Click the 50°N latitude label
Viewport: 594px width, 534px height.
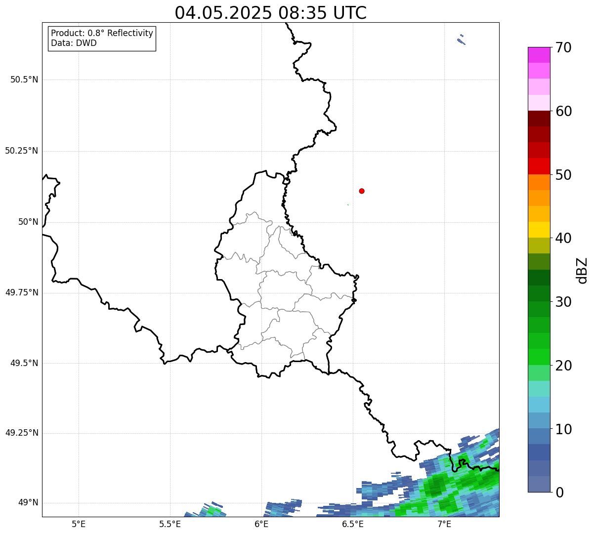(x=28, y=222)
